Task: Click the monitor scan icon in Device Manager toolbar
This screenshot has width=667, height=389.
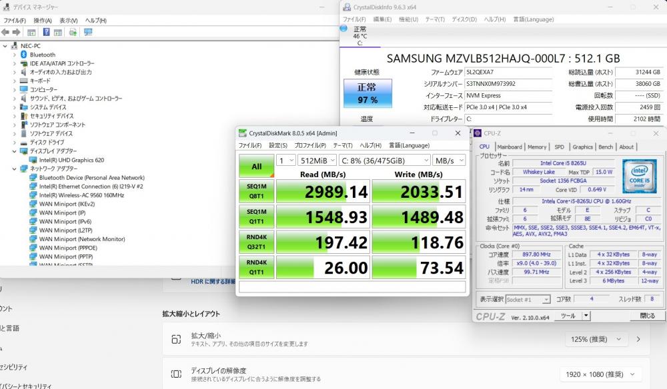Action: [88, 32]
